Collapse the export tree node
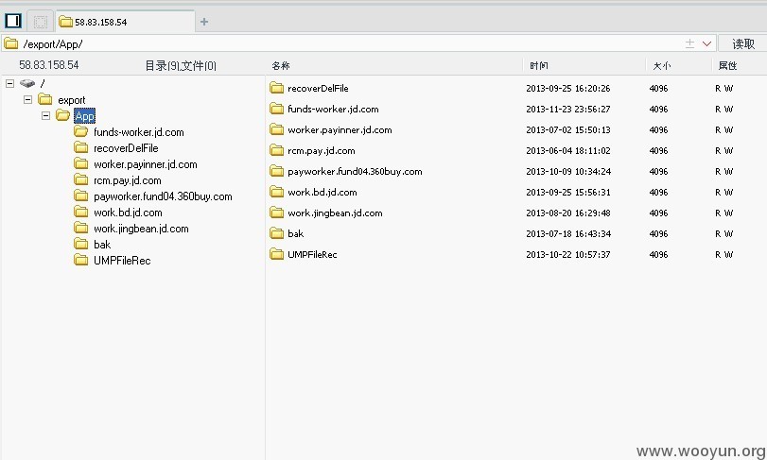The image size is (767, 460). click(27, 99)
